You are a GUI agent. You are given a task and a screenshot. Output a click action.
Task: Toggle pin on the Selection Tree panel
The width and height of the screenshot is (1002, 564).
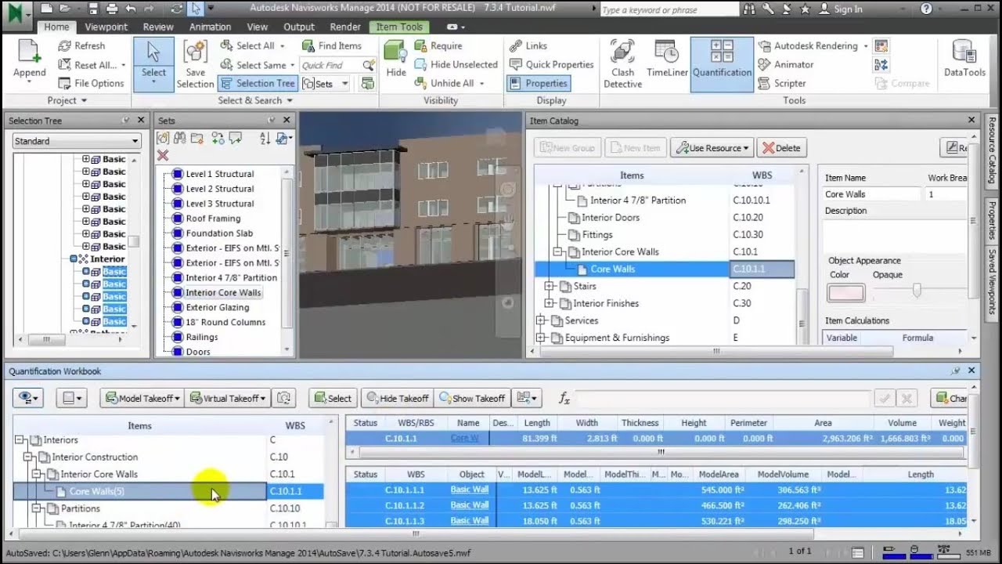126,121
